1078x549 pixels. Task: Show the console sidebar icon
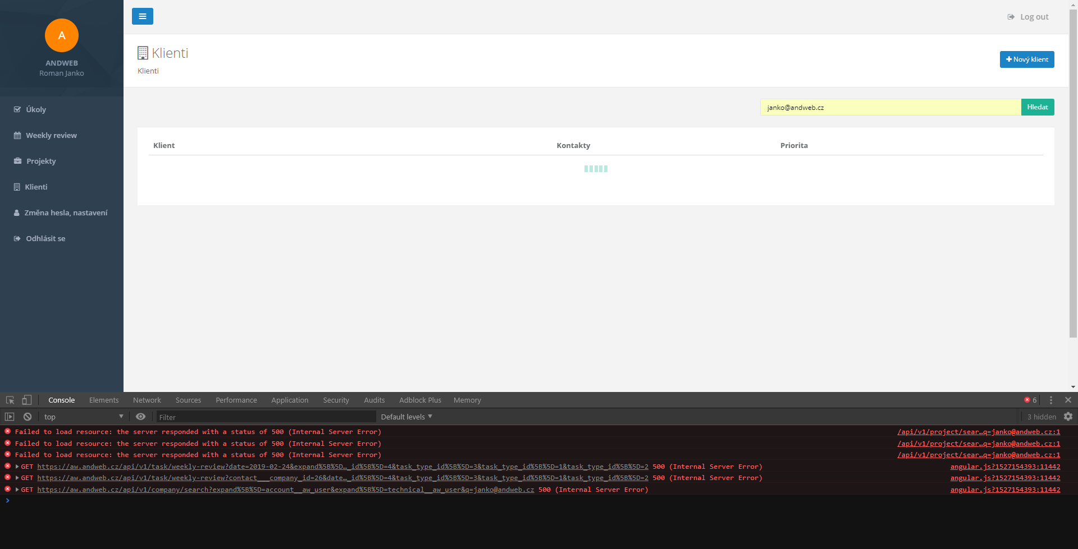10,417
